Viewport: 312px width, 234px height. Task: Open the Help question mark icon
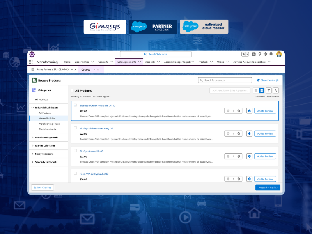tap(259, 54)
